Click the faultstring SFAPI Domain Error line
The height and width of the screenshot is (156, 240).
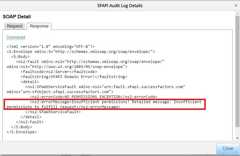[x=74, y=77]
